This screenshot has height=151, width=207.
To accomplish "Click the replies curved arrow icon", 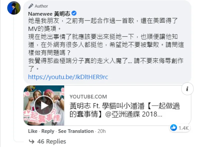I will tap(32, 141).
